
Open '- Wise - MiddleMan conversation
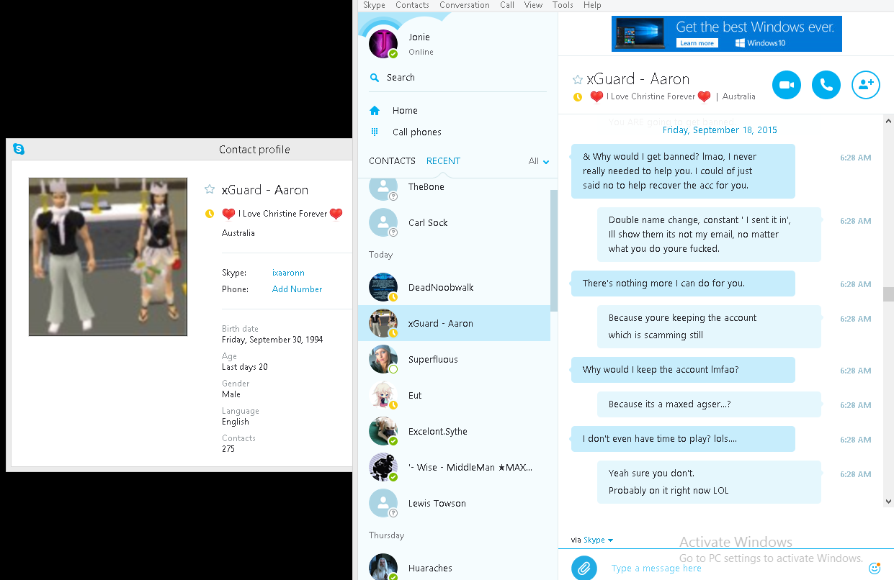454,467
